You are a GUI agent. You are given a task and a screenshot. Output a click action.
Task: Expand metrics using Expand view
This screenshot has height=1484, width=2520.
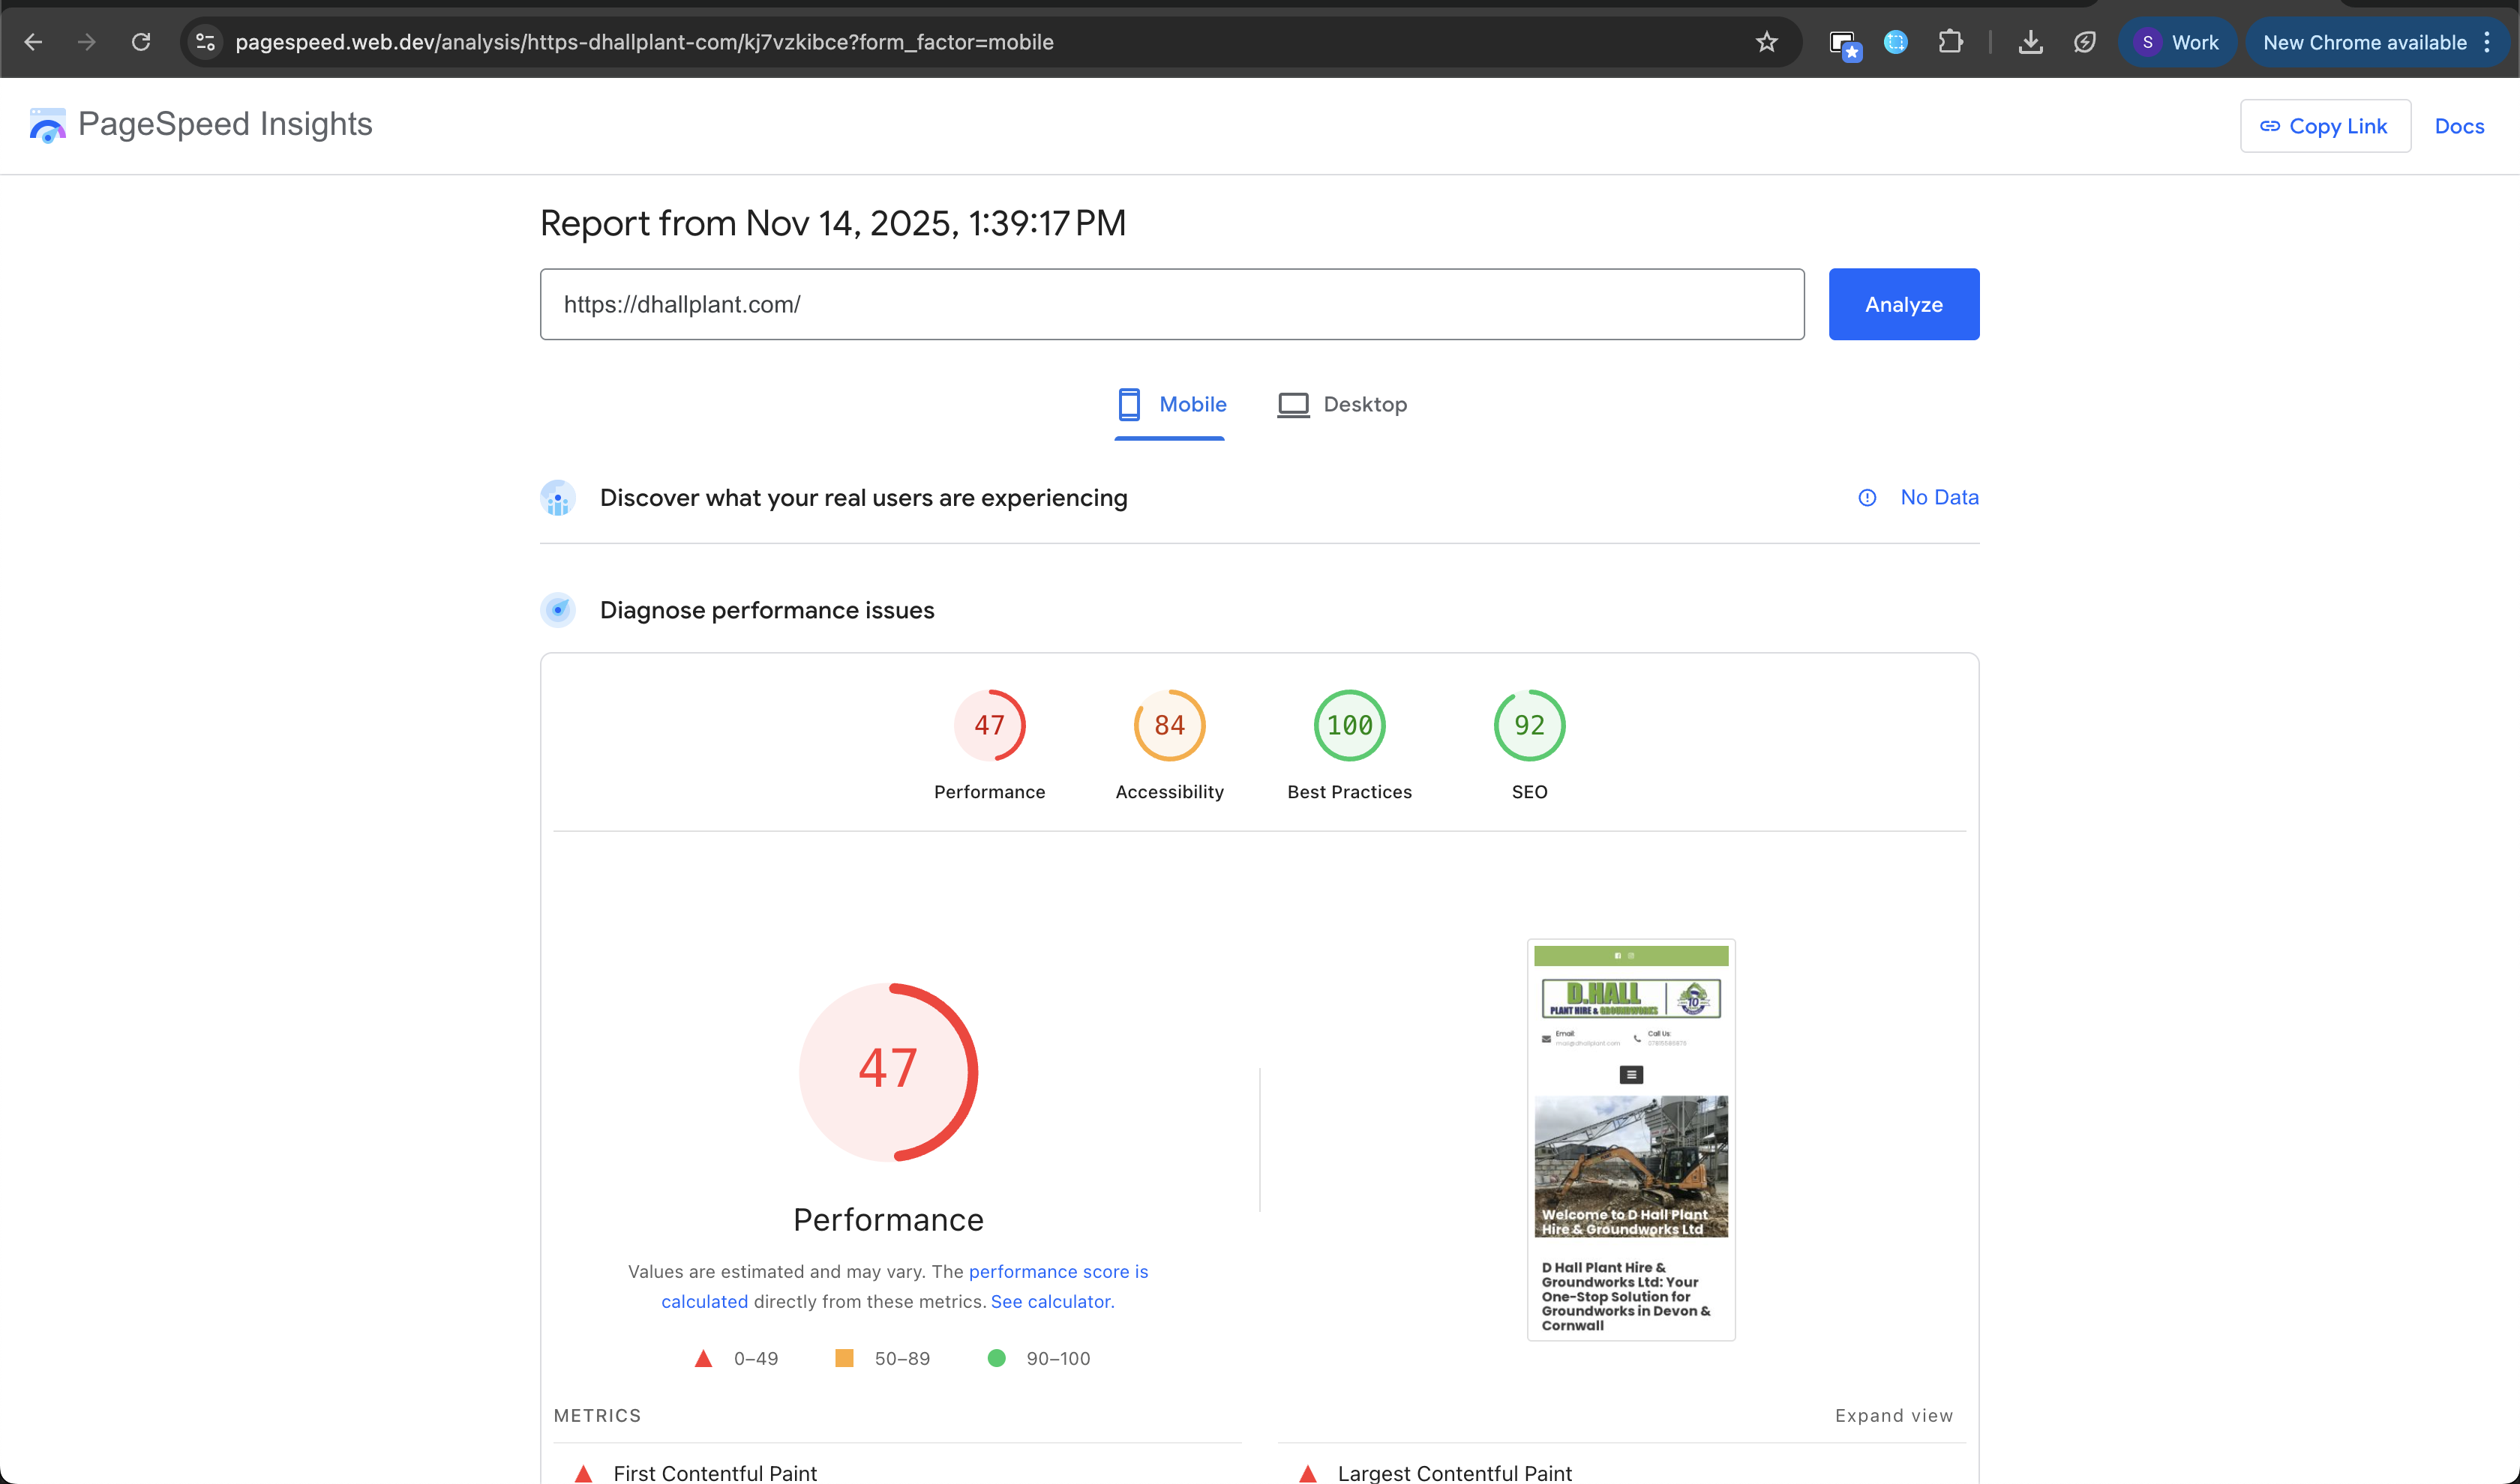coord(1893,1415)
